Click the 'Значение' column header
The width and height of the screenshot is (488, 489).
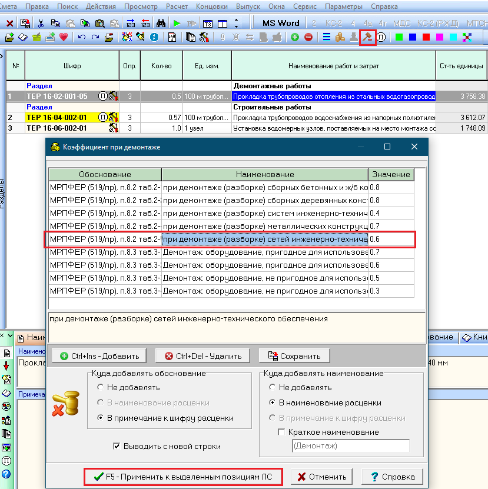coord(391,174)
